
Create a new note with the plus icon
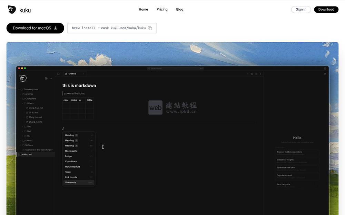(51, 78)
